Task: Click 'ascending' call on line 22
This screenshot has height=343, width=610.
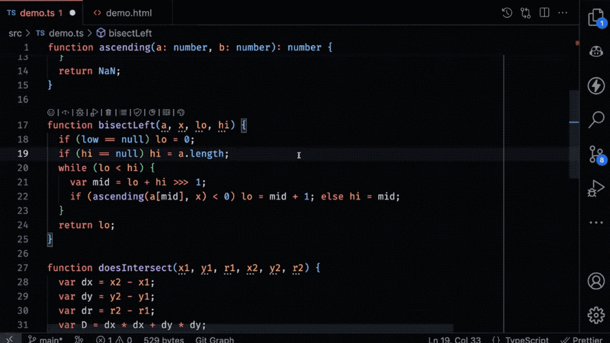Action: pyautogui.click(x=118, y=196)
